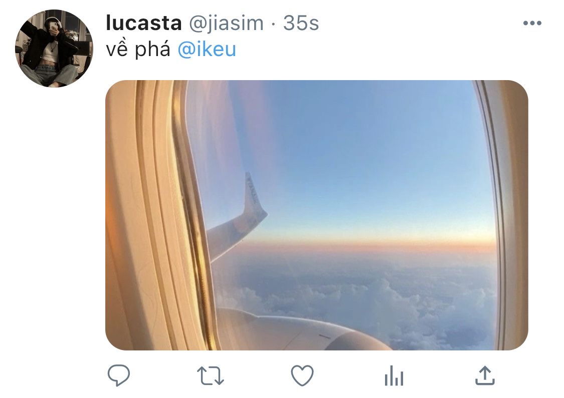
Task: Open lucasta's round profile avatar
Action: point(54,48)
